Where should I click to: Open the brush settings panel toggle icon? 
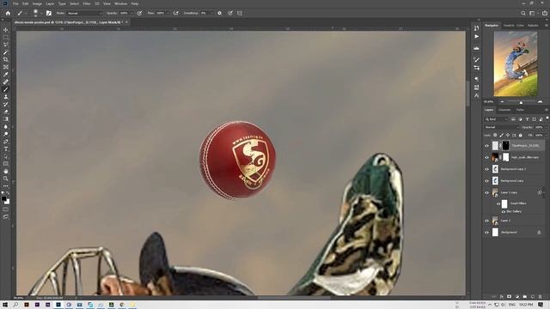click(49, 13)
